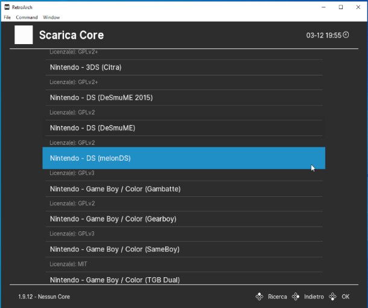Click Licenza(e): GPLv3 under melonDS
Viewport: 368px width, 308px height.
point(72,173)
